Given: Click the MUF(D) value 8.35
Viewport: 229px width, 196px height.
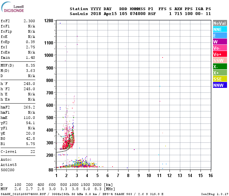Looking at the screenshot, I should coord(30,65).
